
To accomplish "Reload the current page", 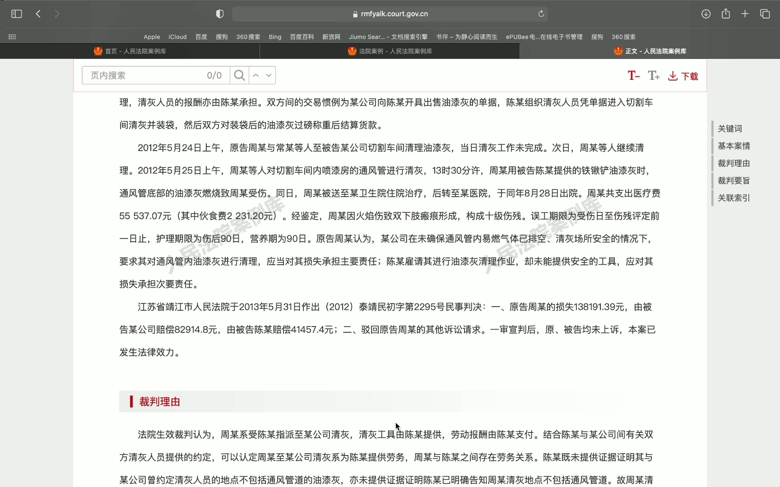I will 541,14.
